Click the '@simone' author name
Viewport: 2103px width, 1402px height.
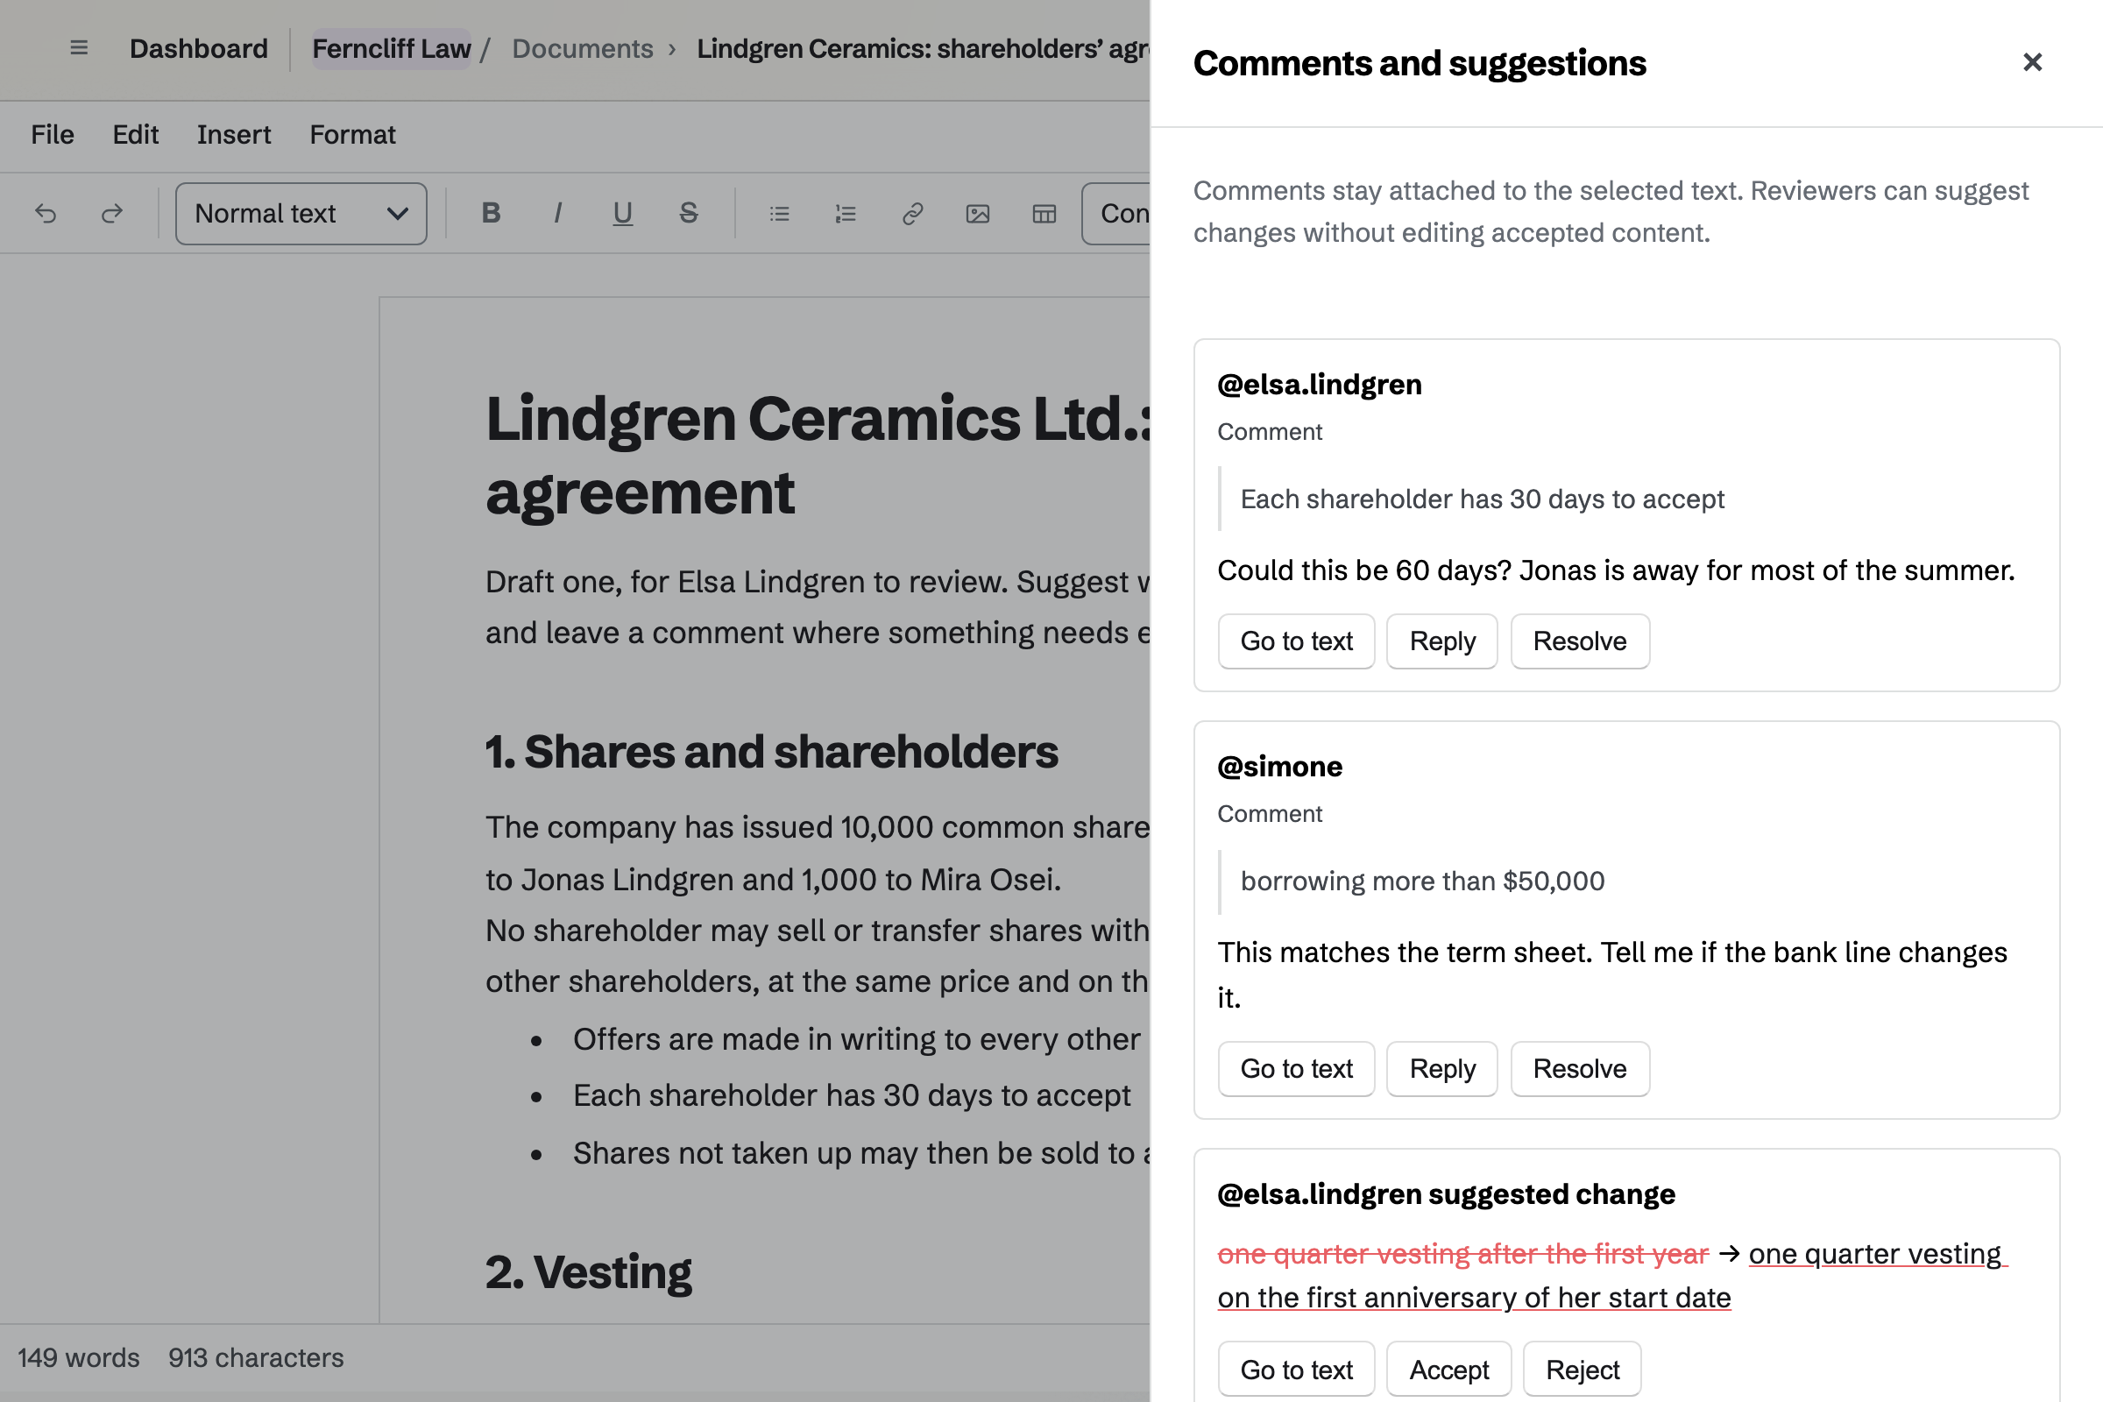click(1279, 766)
